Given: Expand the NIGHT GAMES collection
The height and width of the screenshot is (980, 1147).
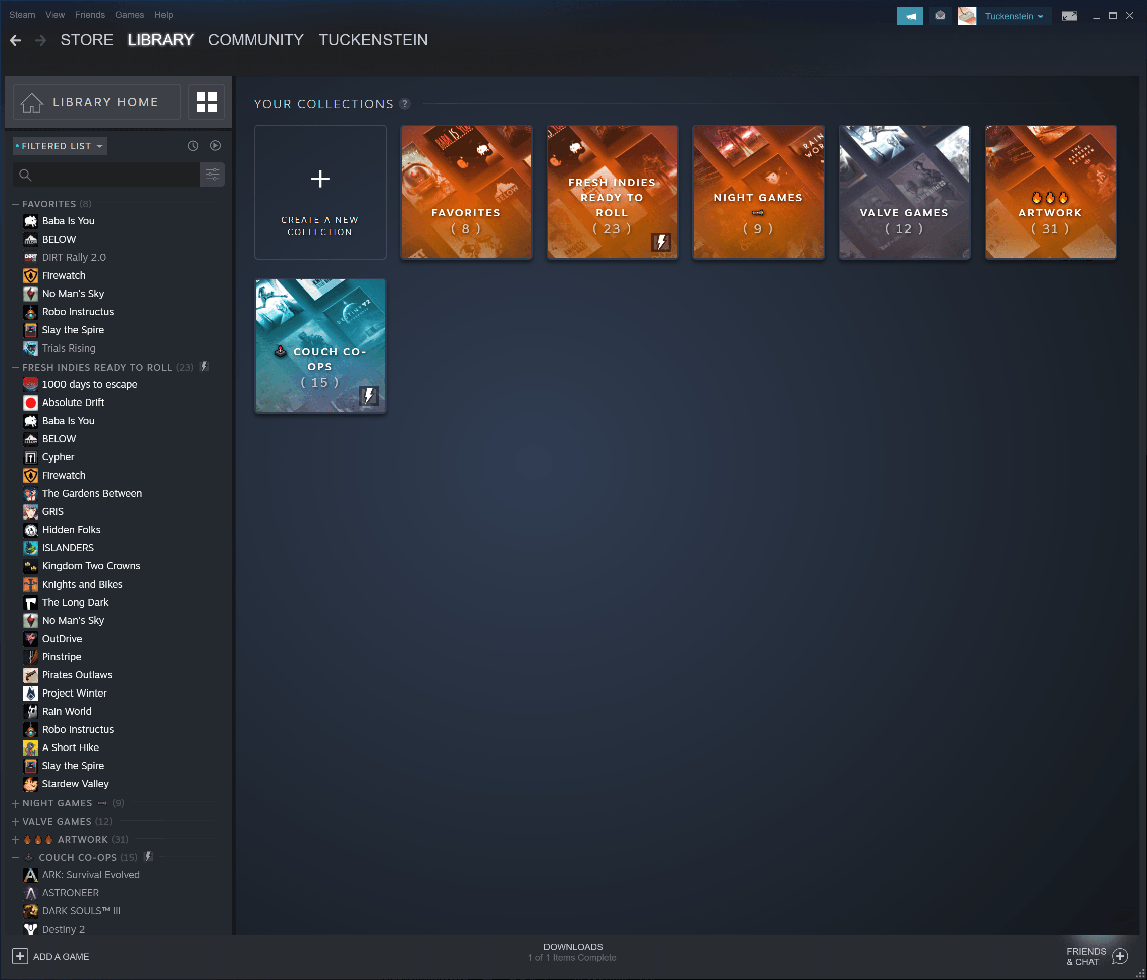Looking at the screenshot, I should pyautogui.click(x=15, y=802).
